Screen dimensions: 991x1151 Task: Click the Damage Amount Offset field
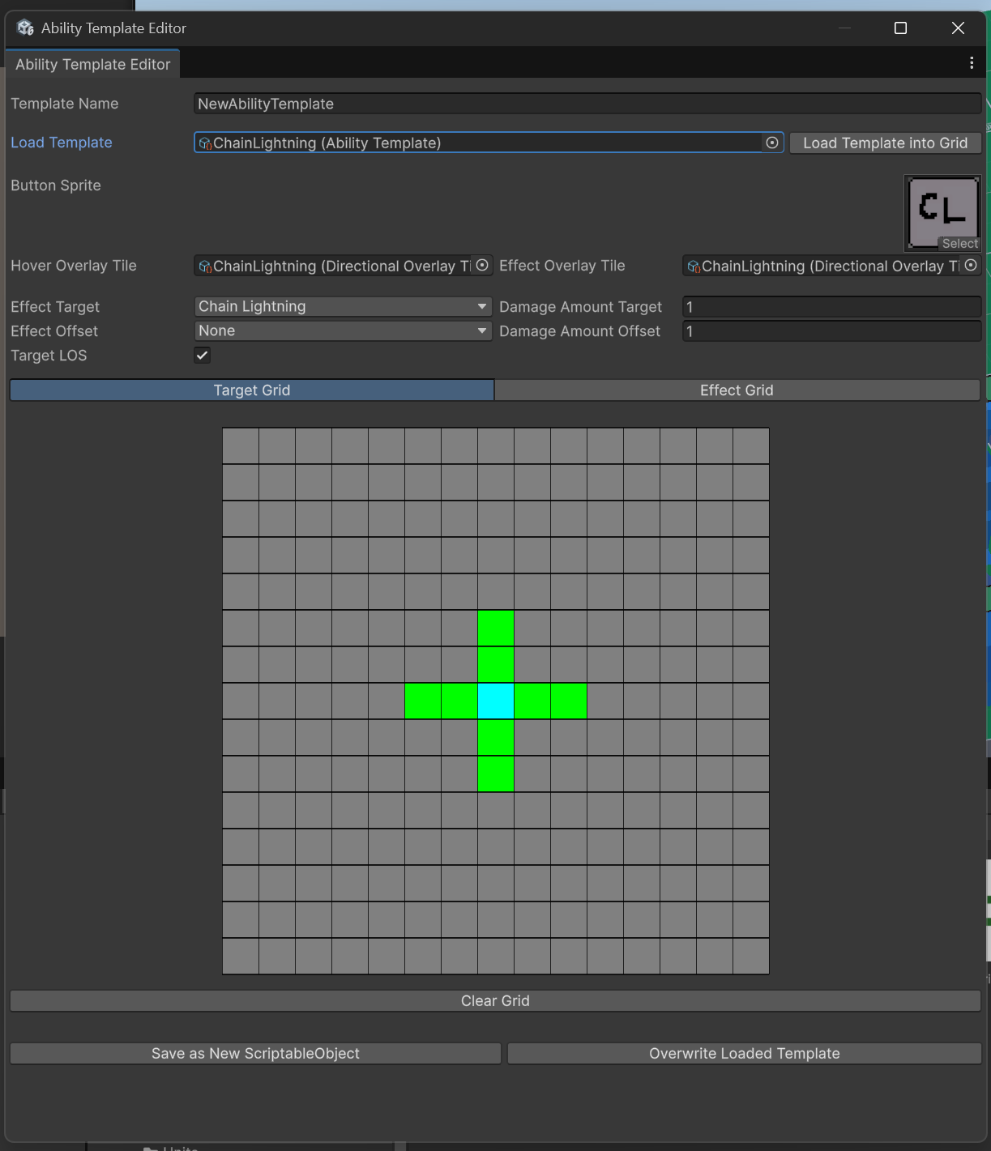tap(831, 330)
